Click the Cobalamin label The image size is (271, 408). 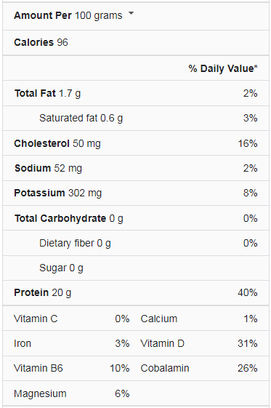coord(165,368)
